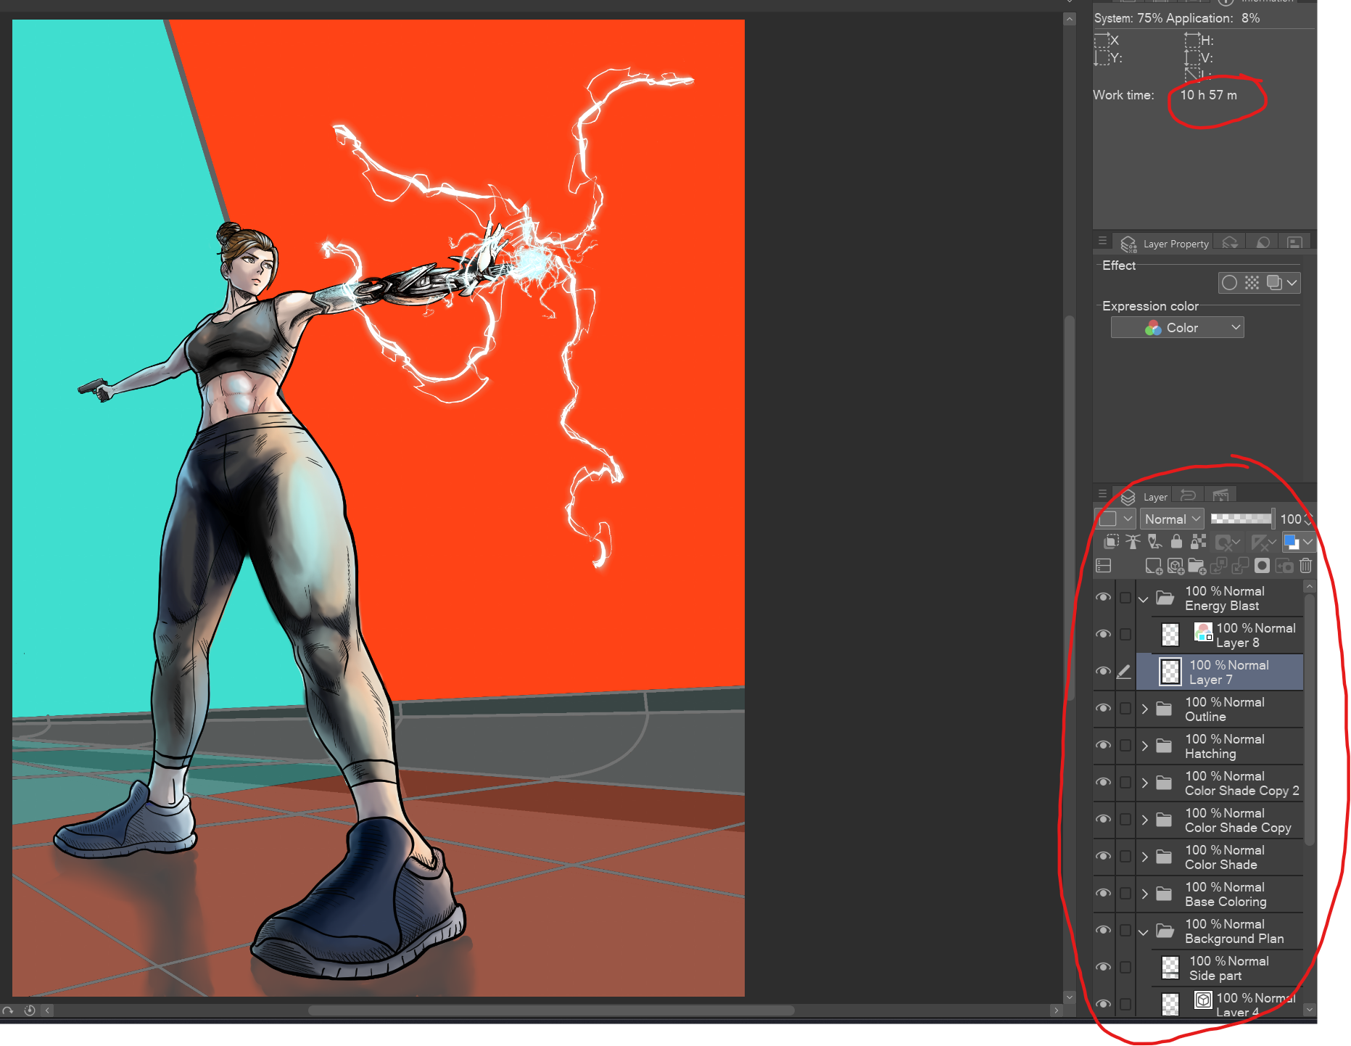Click Clip to Layer Below icon
1351x1046 pixels.
(1111, 541)
